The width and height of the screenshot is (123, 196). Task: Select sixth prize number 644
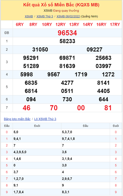pos(104,100)
